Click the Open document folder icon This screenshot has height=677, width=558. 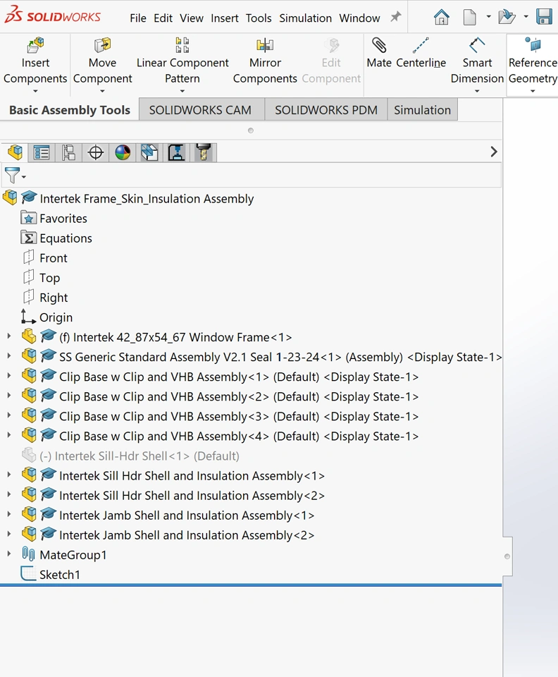[507, 17]
